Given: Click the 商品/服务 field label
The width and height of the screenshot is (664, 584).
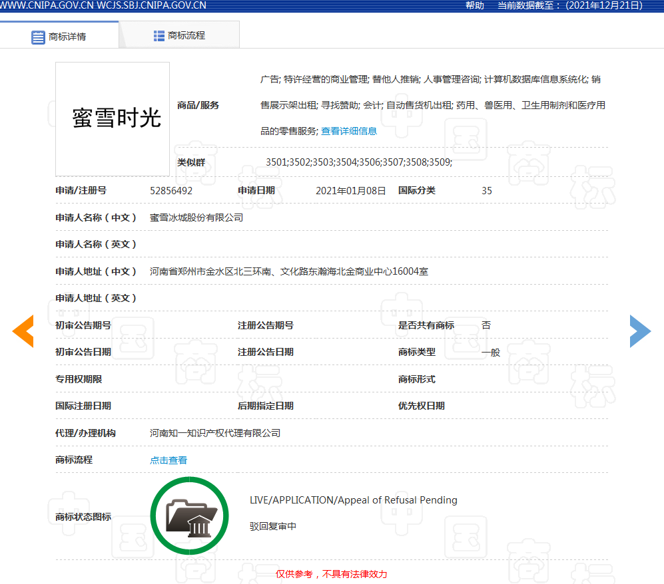Looking at the screenshot, I should click(x=198, y=105).
